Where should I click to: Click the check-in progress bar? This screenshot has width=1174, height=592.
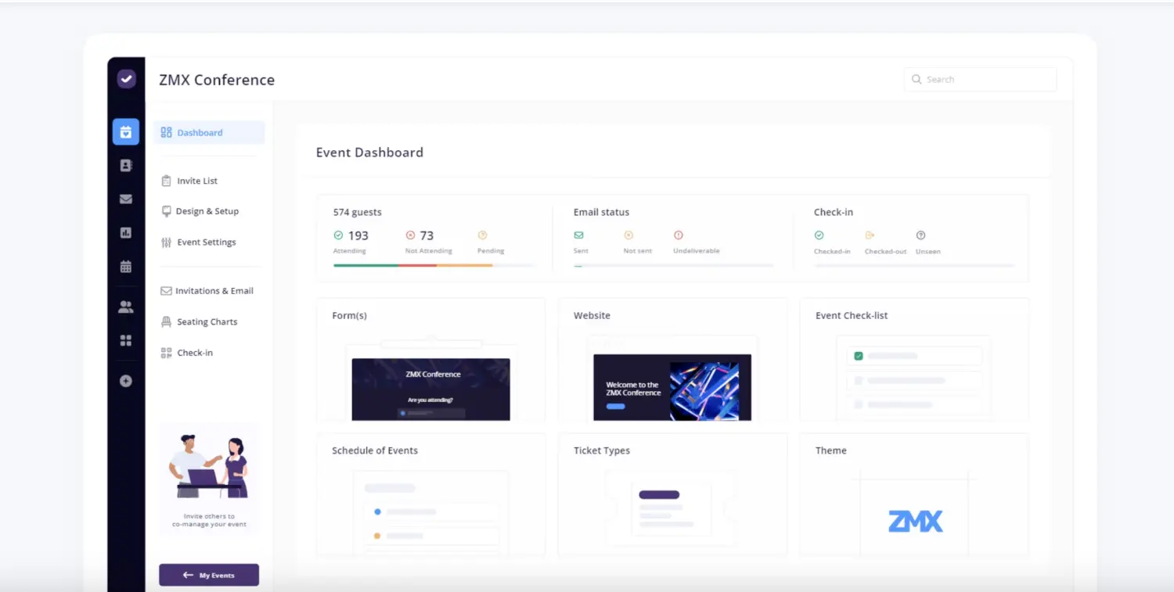click(915, 265)
